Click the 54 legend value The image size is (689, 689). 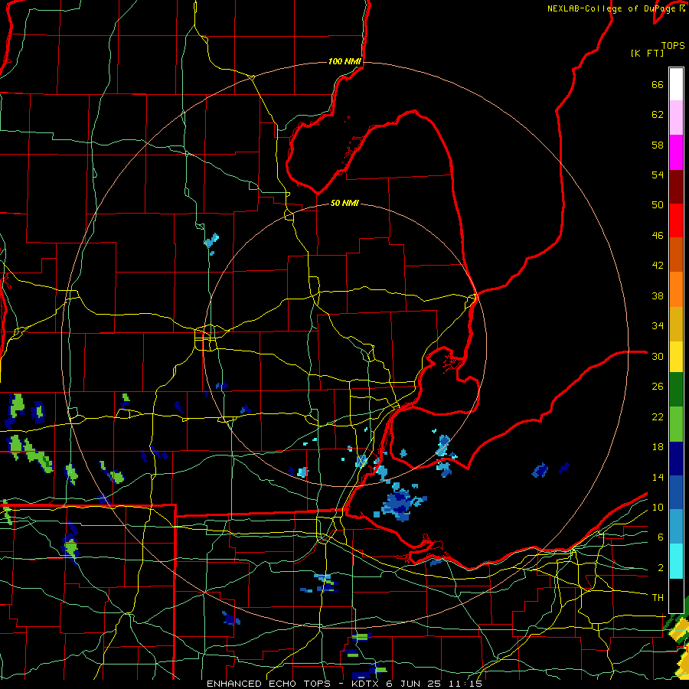pos(658,175)
